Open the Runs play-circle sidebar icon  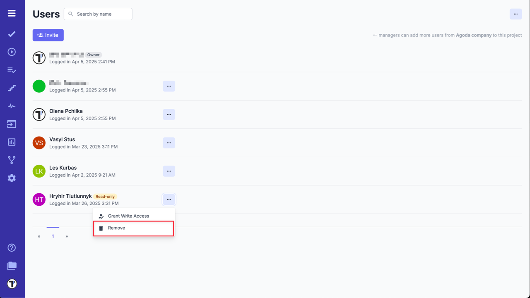click(12, 52)
